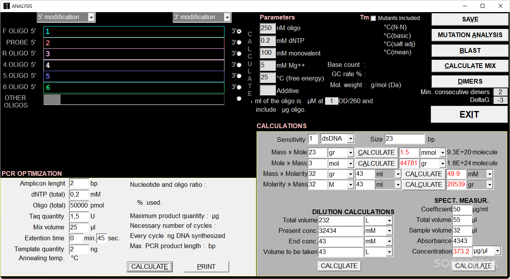Open the Molarity » Mass M unit dropdown
Viewport: 510px width, 279px height.
[x=350, y=184]
